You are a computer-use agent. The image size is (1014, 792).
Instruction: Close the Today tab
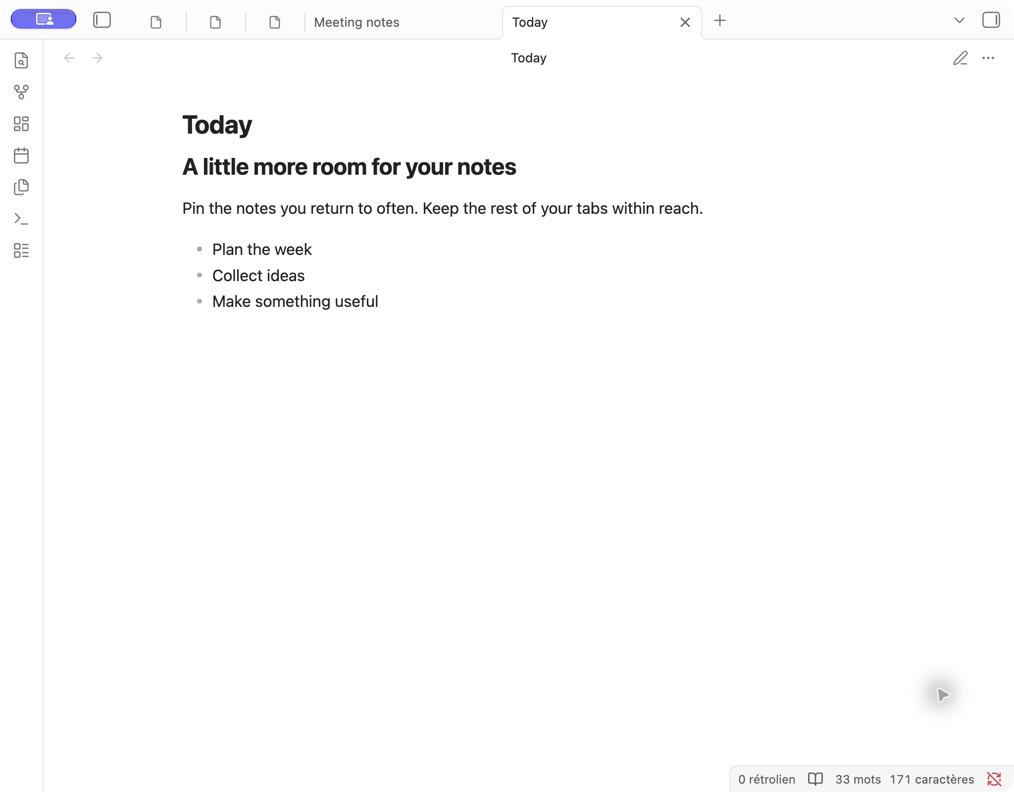685,22
